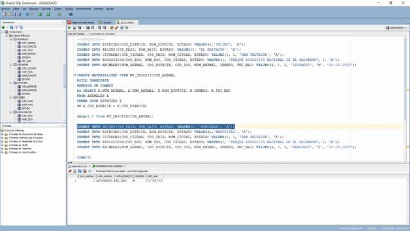Open the Ejecutar menu
The image size is (410, 231).
click(x=46, y=8)
